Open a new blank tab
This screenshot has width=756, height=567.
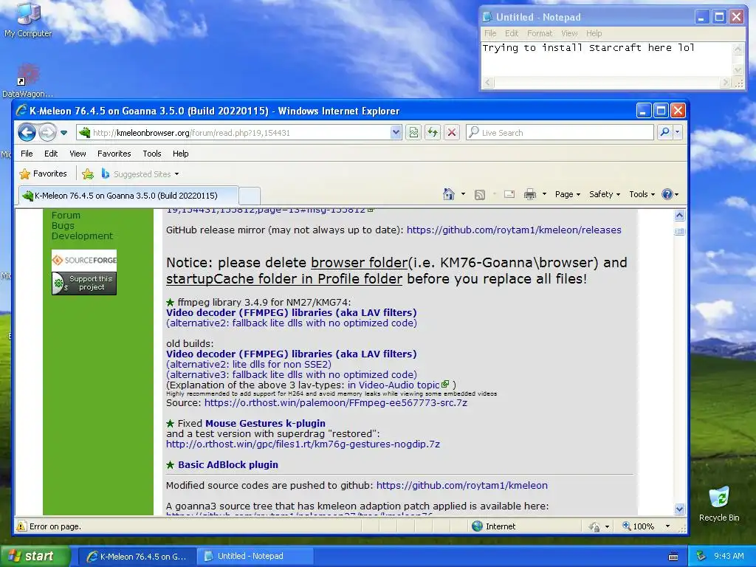pyautogui.click(x=250, y=196)
